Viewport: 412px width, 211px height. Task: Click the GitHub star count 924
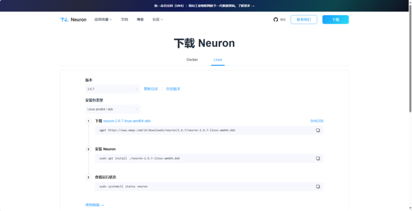pyautogui.click(x=283, y=20)
